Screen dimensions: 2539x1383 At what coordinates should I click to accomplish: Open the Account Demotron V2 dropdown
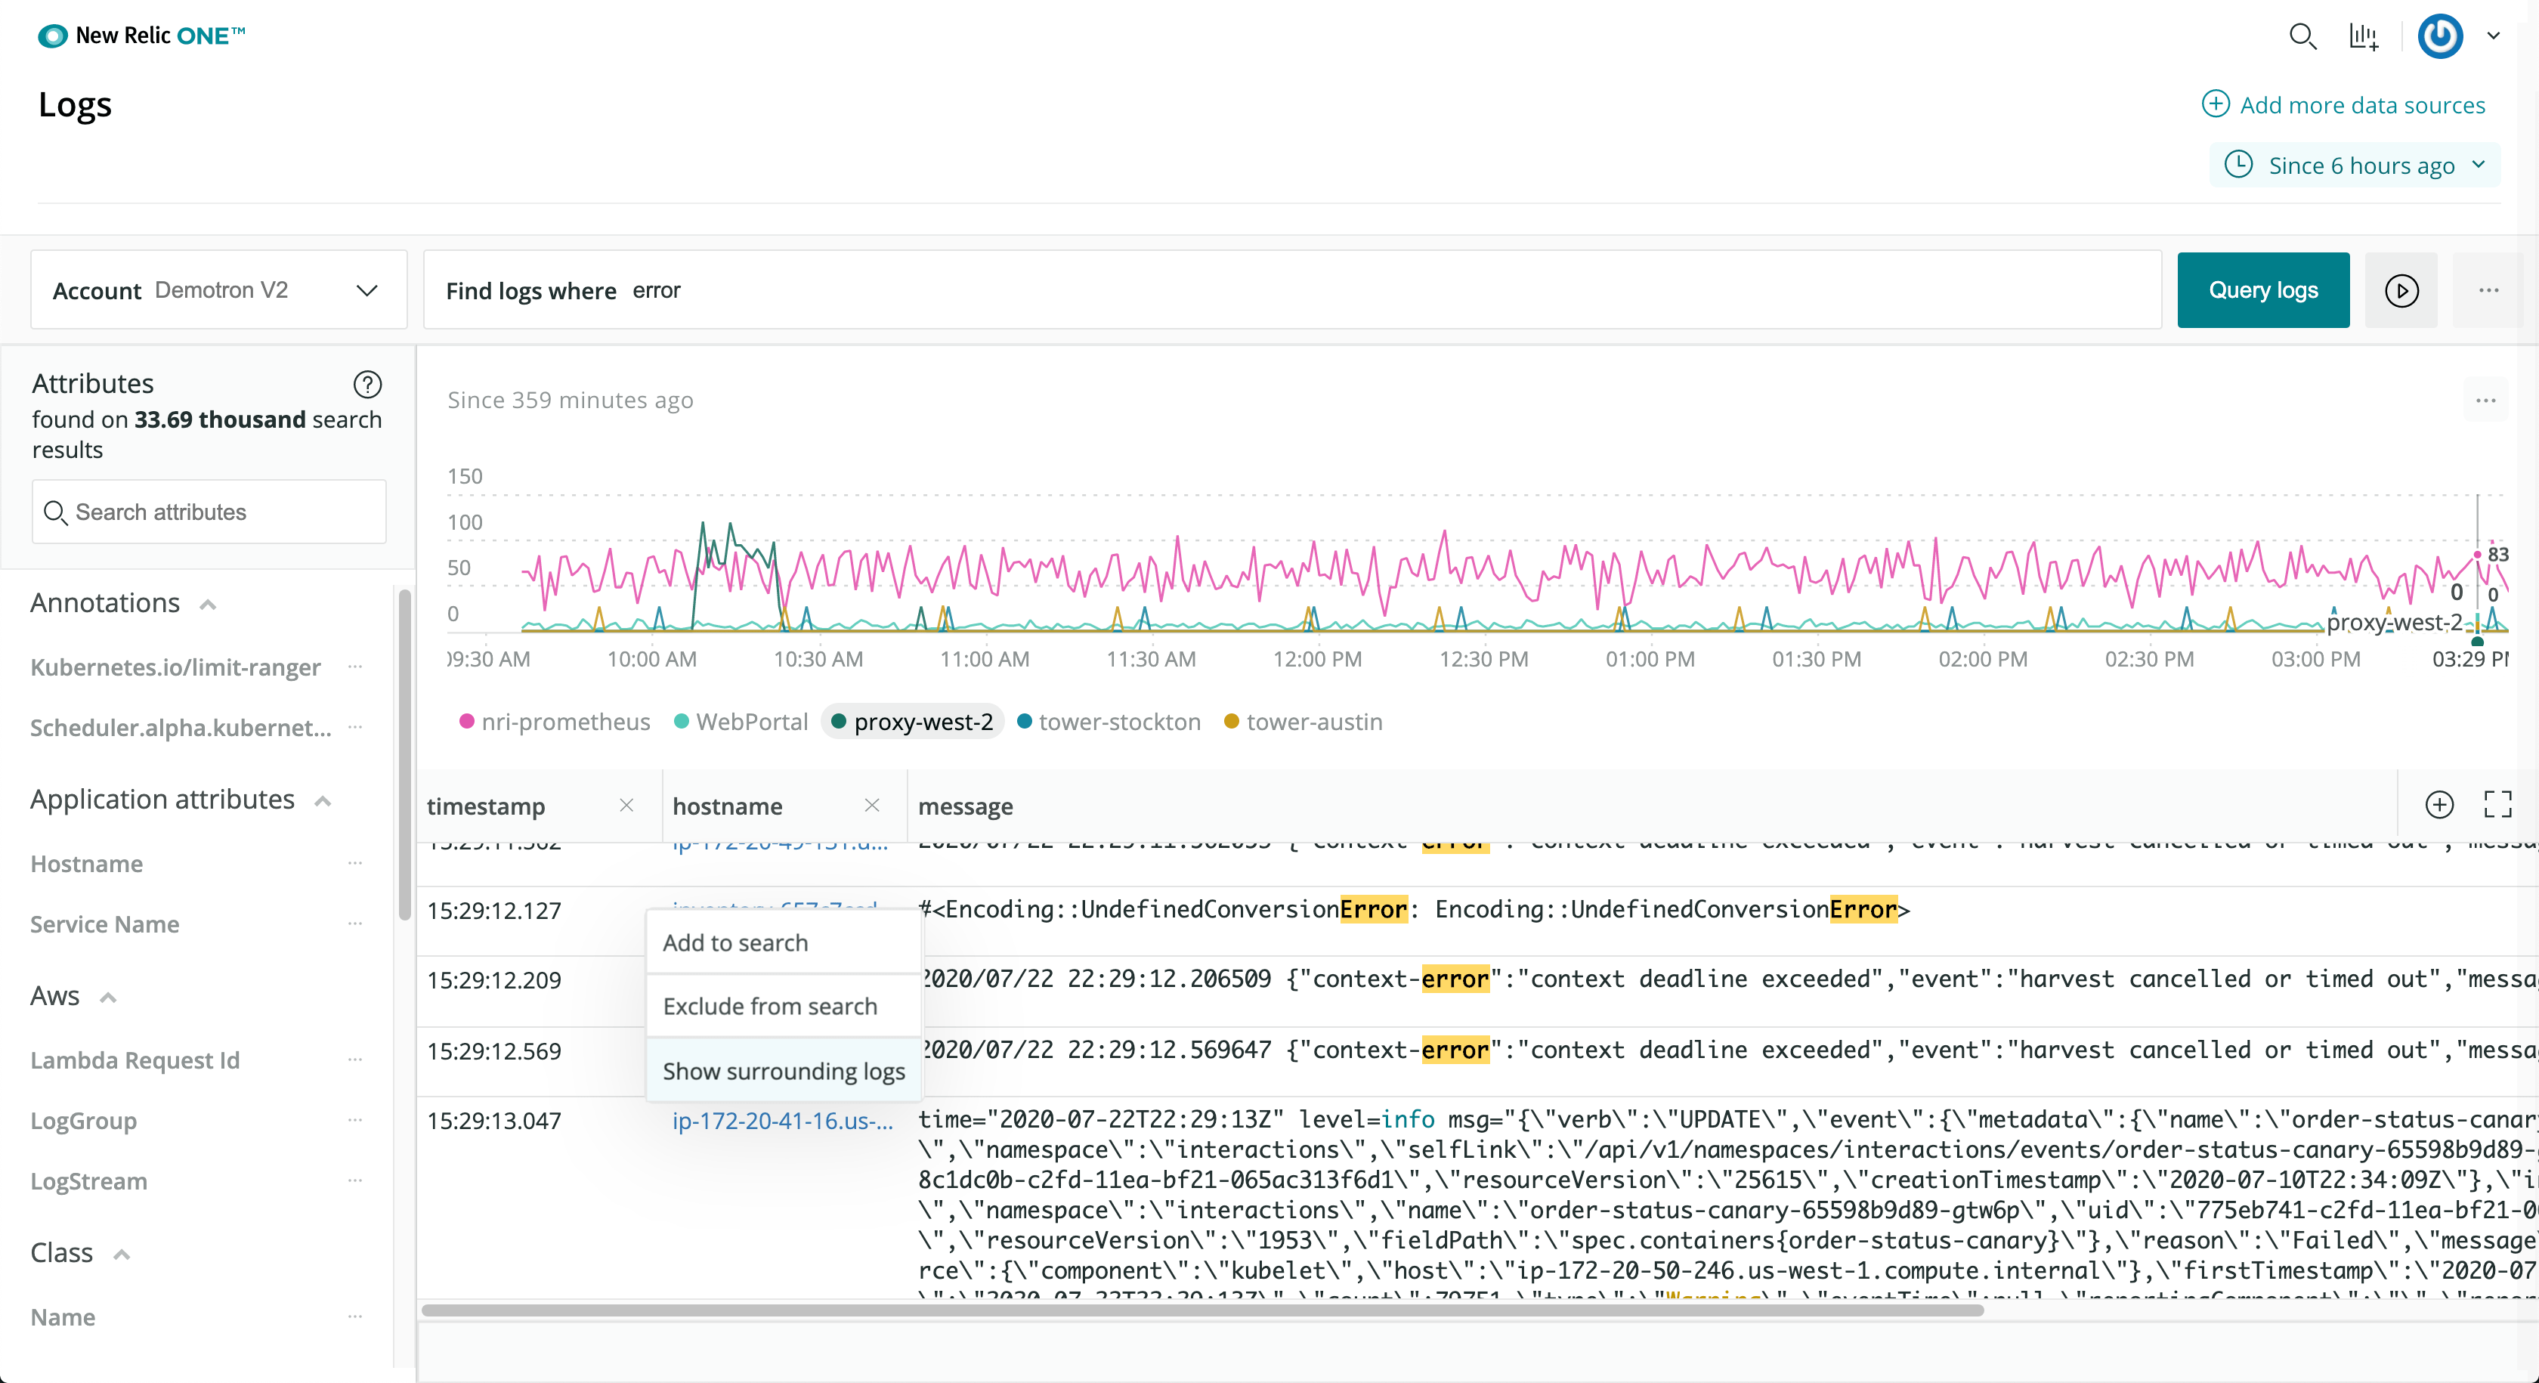(x=218, y=289)
